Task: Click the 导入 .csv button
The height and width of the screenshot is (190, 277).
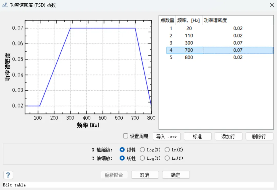Action: point(166,136)
